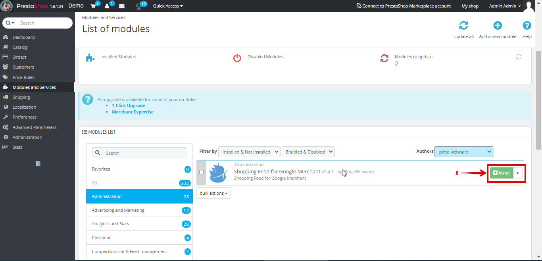Expand the sidebar search type dropdown
This screenshot has width=542, height=261.
10,23
